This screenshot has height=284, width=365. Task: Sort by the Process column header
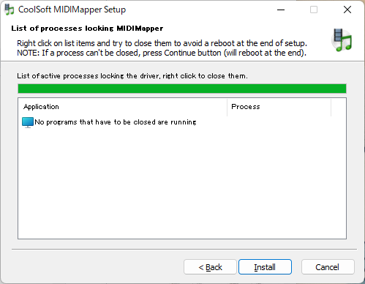point(279,107)
